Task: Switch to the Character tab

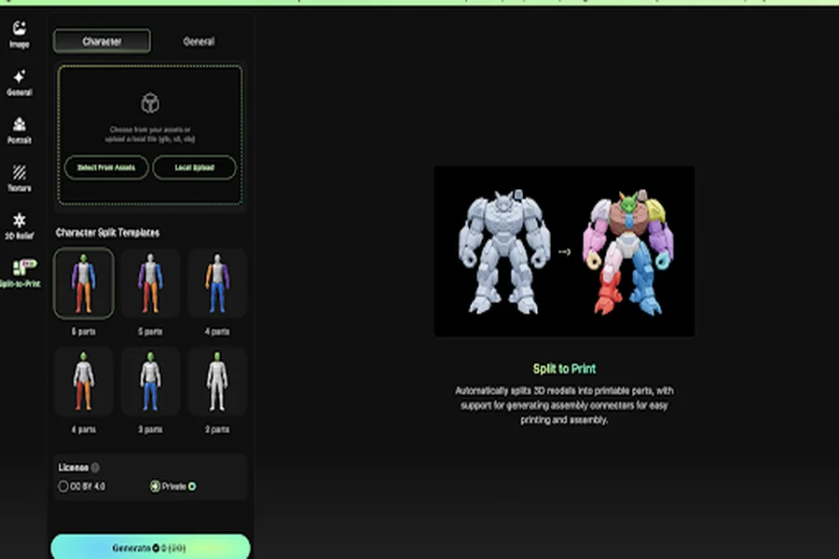Action: (102, 41)
